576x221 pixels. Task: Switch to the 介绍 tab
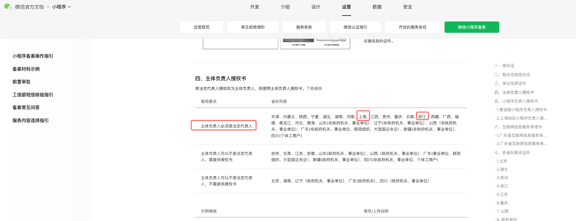point(285,7)
